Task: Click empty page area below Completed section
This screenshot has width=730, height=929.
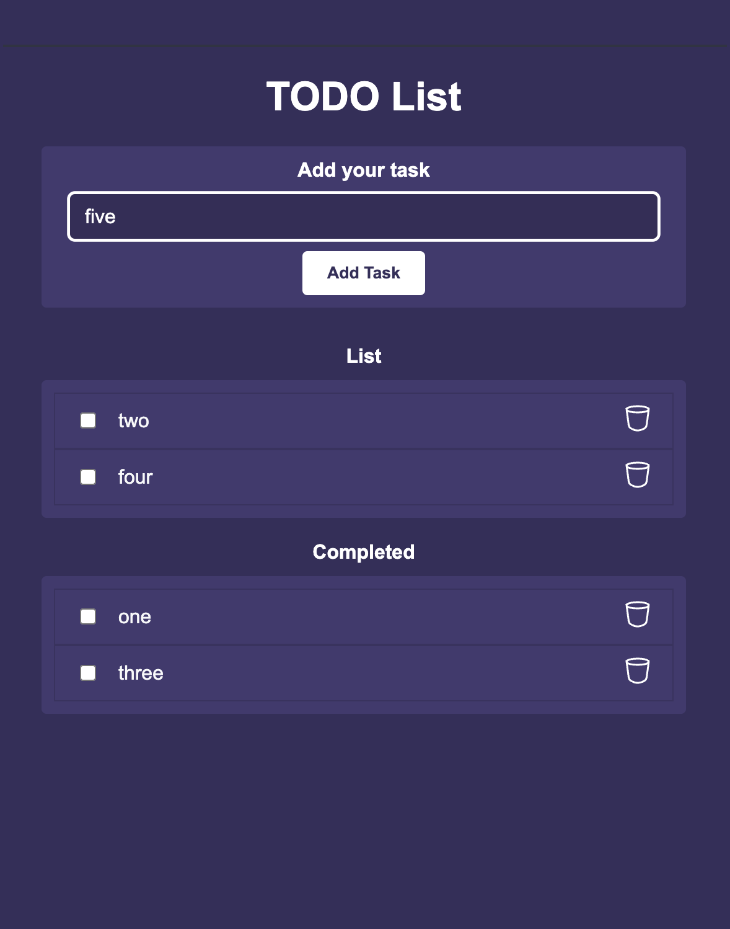Action: (365, 819)
